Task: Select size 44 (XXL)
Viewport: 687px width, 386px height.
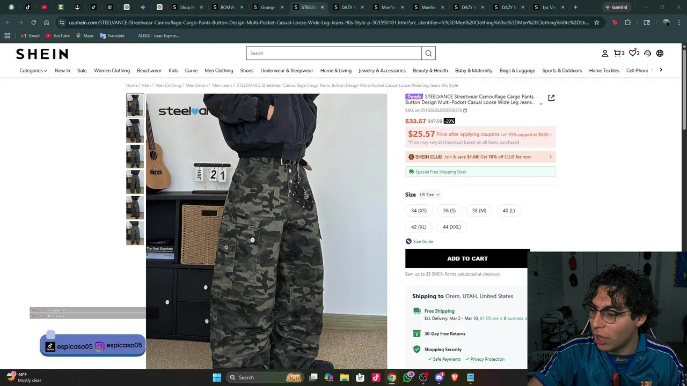Action: click(x=451, y=227)
